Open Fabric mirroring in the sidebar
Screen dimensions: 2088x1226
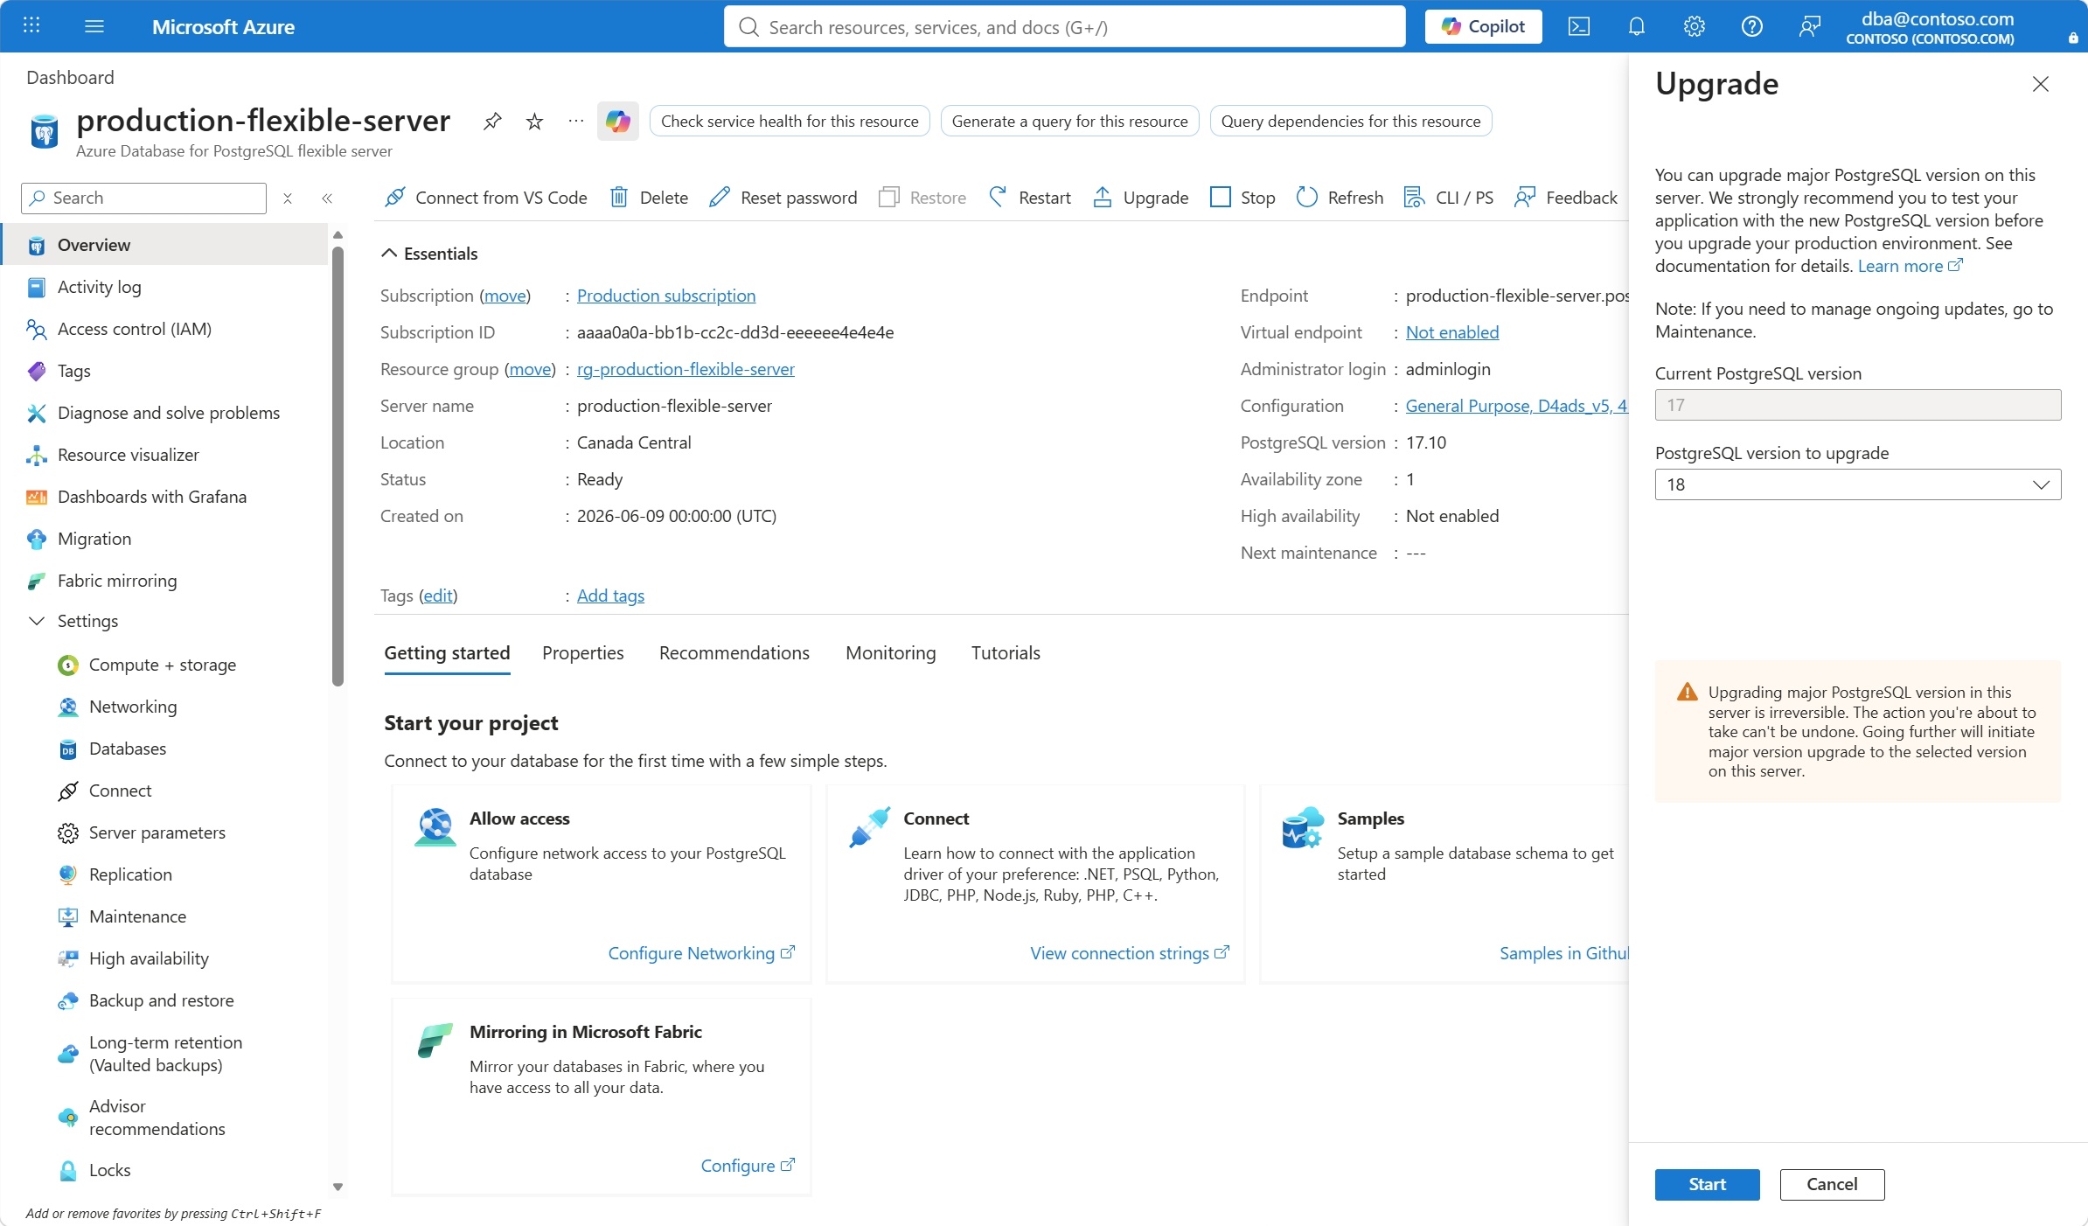click(x=166, y=581)
